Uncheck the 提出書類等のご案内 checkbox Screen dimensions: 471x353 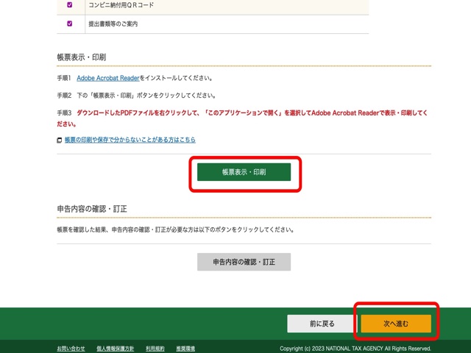pos(69,24)
